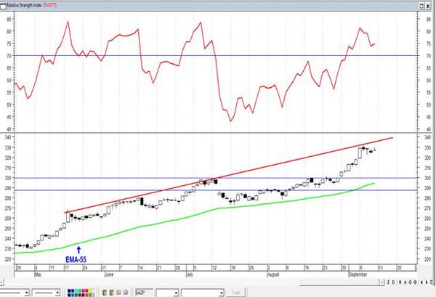436x297 pixels.
Task: Click the second round chart icon beside it
Action: tap(111, 293)
